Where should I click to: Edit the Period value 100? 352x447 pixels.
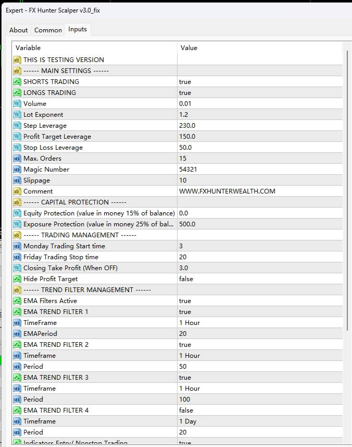tap(259, 400)
